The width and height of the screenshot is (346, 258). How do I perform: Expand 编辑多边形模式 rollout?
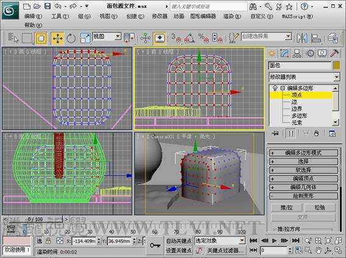[x=304, y=152]
